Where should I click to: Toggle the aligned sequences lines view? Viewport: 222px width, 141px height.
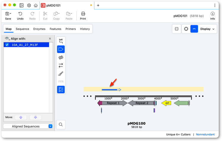(61, 89)
